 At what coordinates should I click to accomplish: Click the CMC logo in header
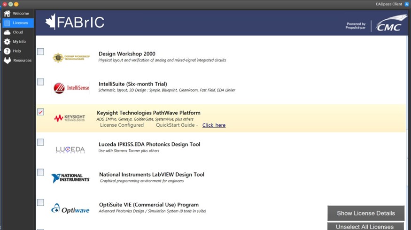pos(391,23)
